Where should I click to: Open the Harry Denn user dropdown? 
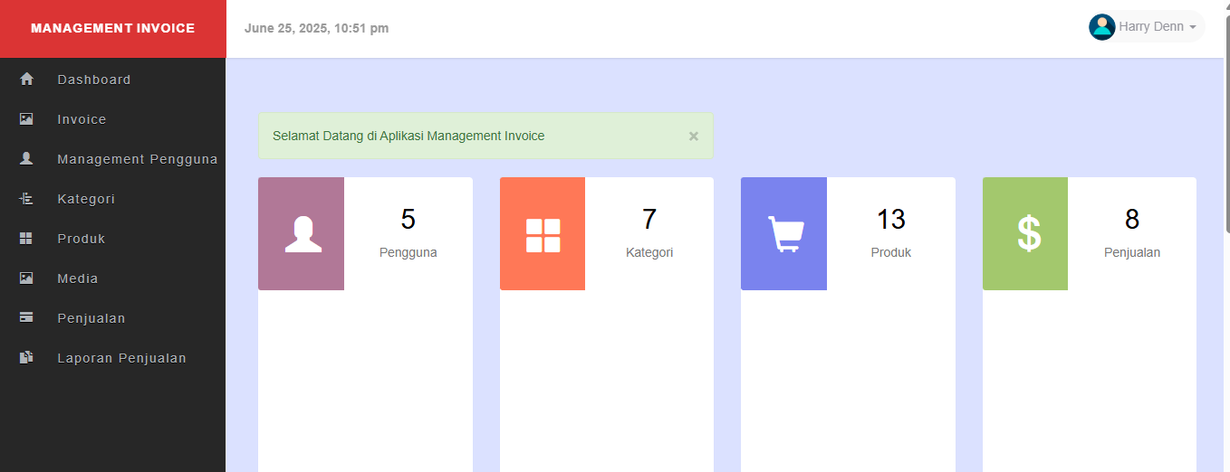[1150, 27]
